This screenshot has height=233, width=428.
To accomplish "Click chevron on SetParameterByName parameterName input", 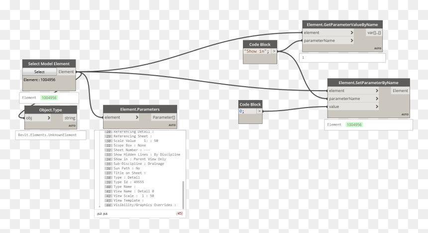I will coord(377,99).
